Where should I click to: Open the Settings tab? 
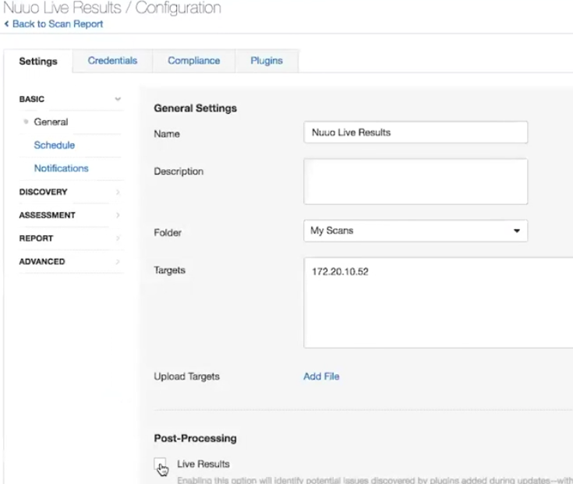(x=38, y=61)
